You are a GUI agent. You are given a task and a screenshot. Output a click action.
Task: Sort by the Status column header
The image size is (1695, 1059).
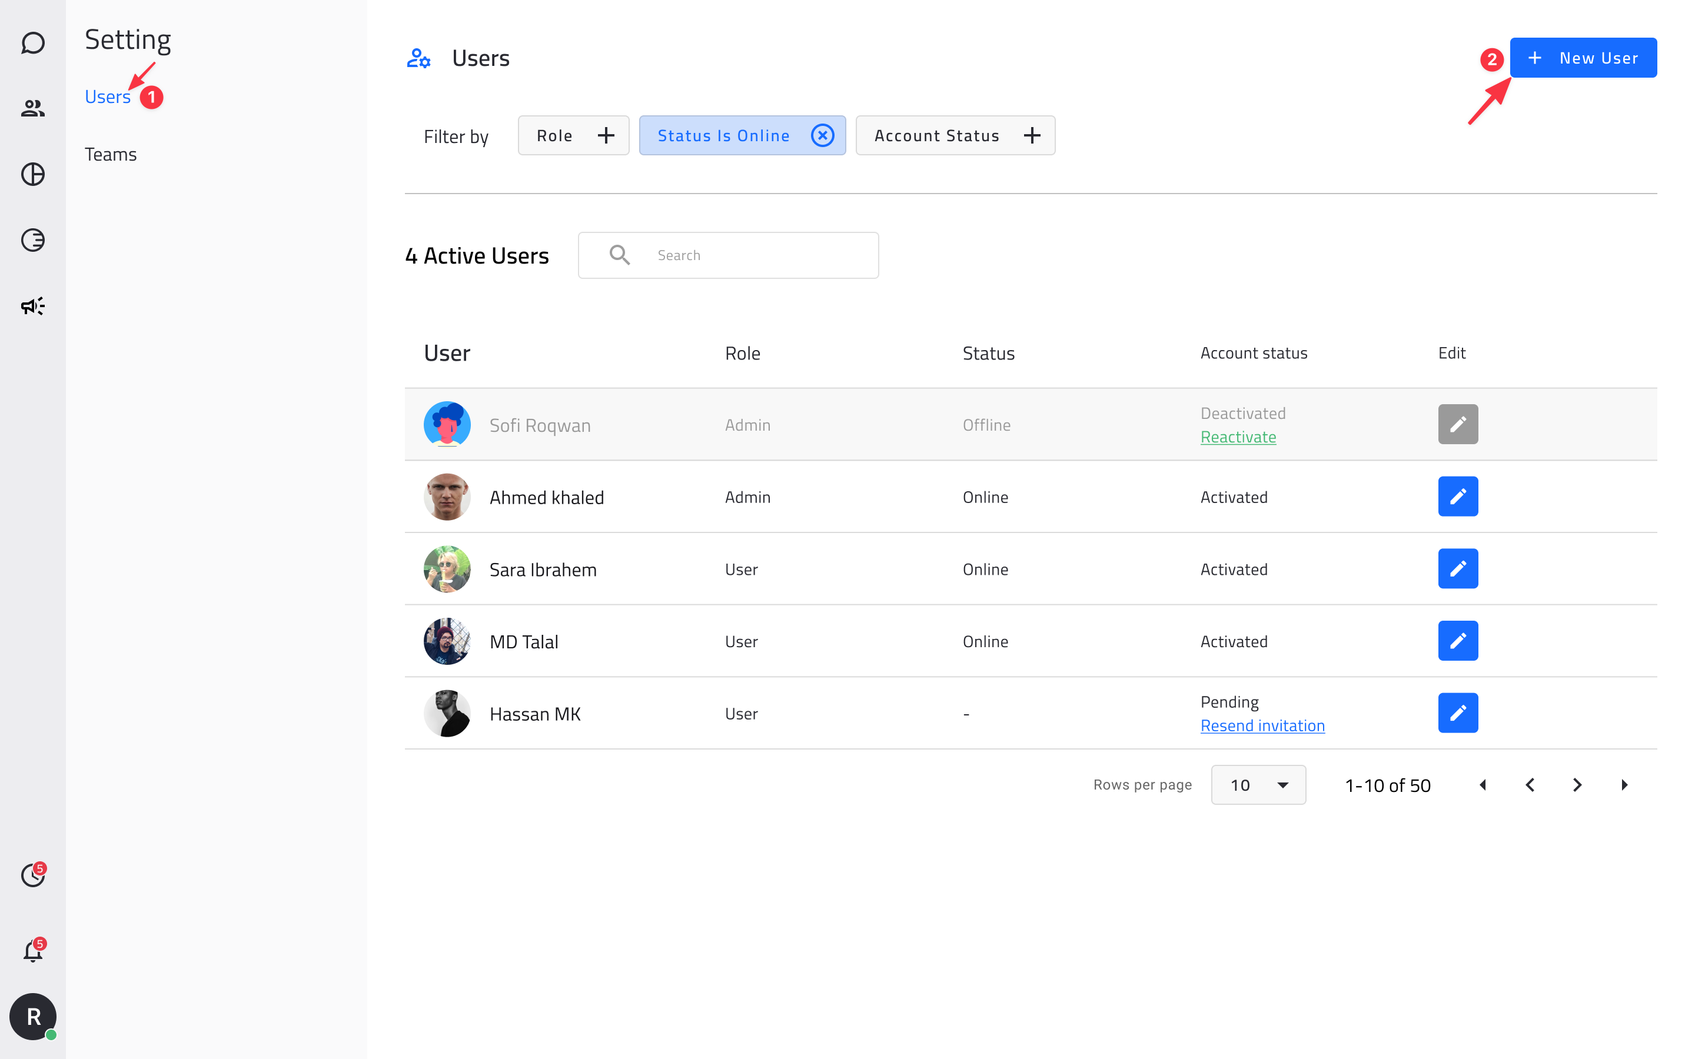pos(988,353)
